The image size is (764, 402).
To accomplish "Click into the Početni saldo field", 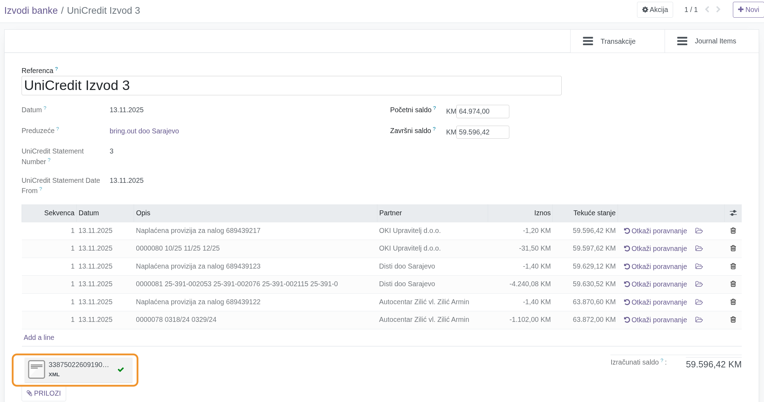I will [482, 112].
